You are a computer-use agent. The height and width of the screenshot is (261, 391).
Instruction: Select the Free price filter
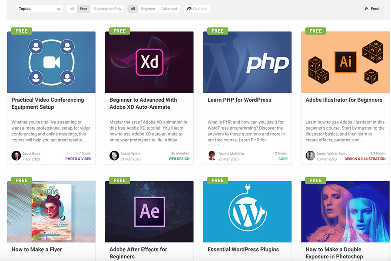point(84,9)
